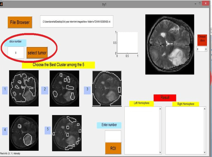Click the MATLAB icon in title bar
Viewport: 212px width, 157px height.
[x=1, y=4]
